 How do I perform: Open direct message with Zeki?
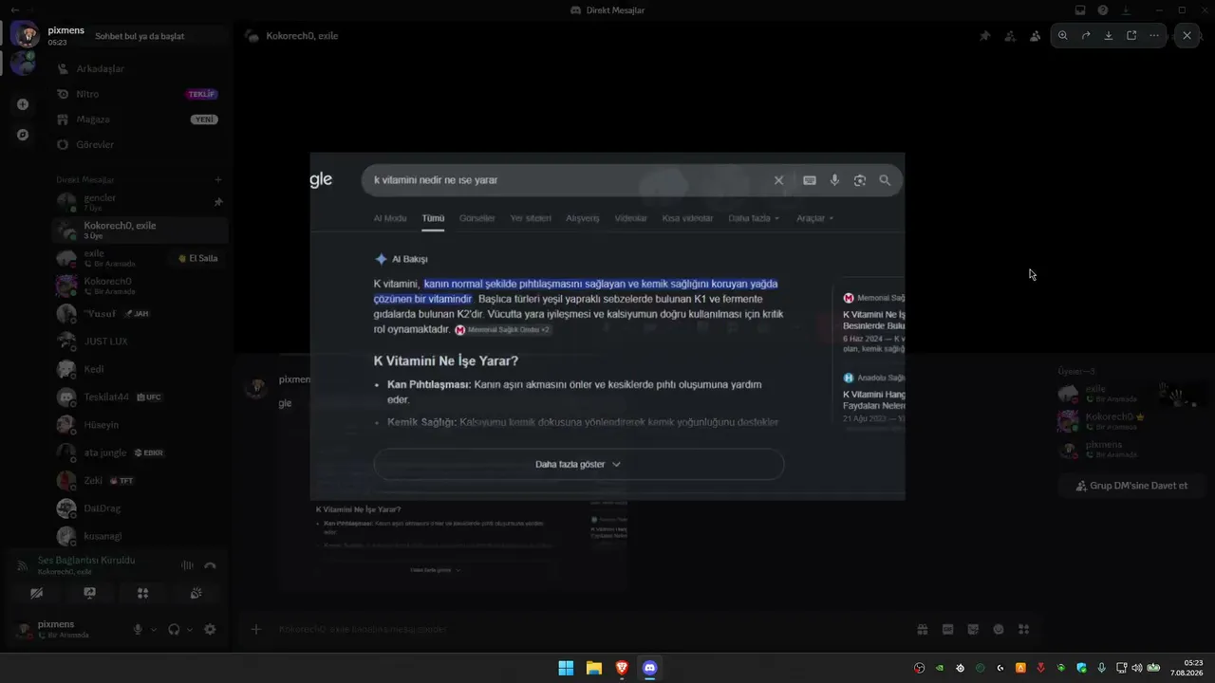click(140, 480)
